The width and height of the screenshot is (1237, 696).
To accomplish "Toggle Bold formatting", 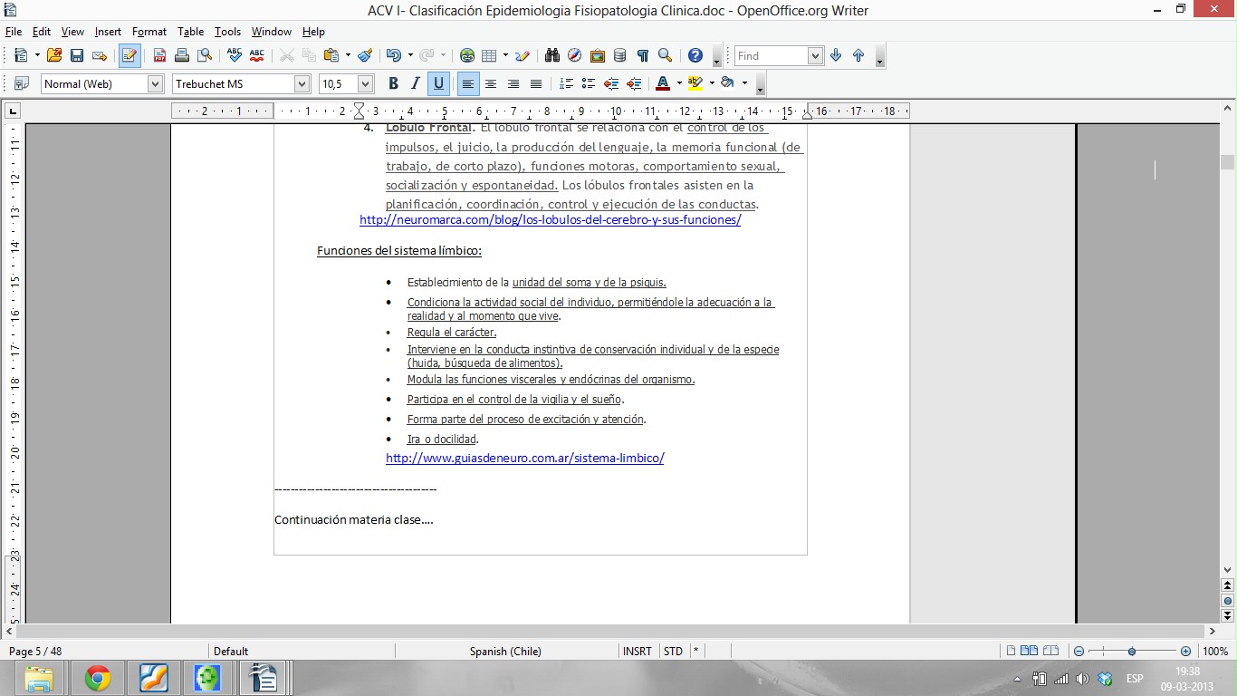I will click(x=393, y=83).
